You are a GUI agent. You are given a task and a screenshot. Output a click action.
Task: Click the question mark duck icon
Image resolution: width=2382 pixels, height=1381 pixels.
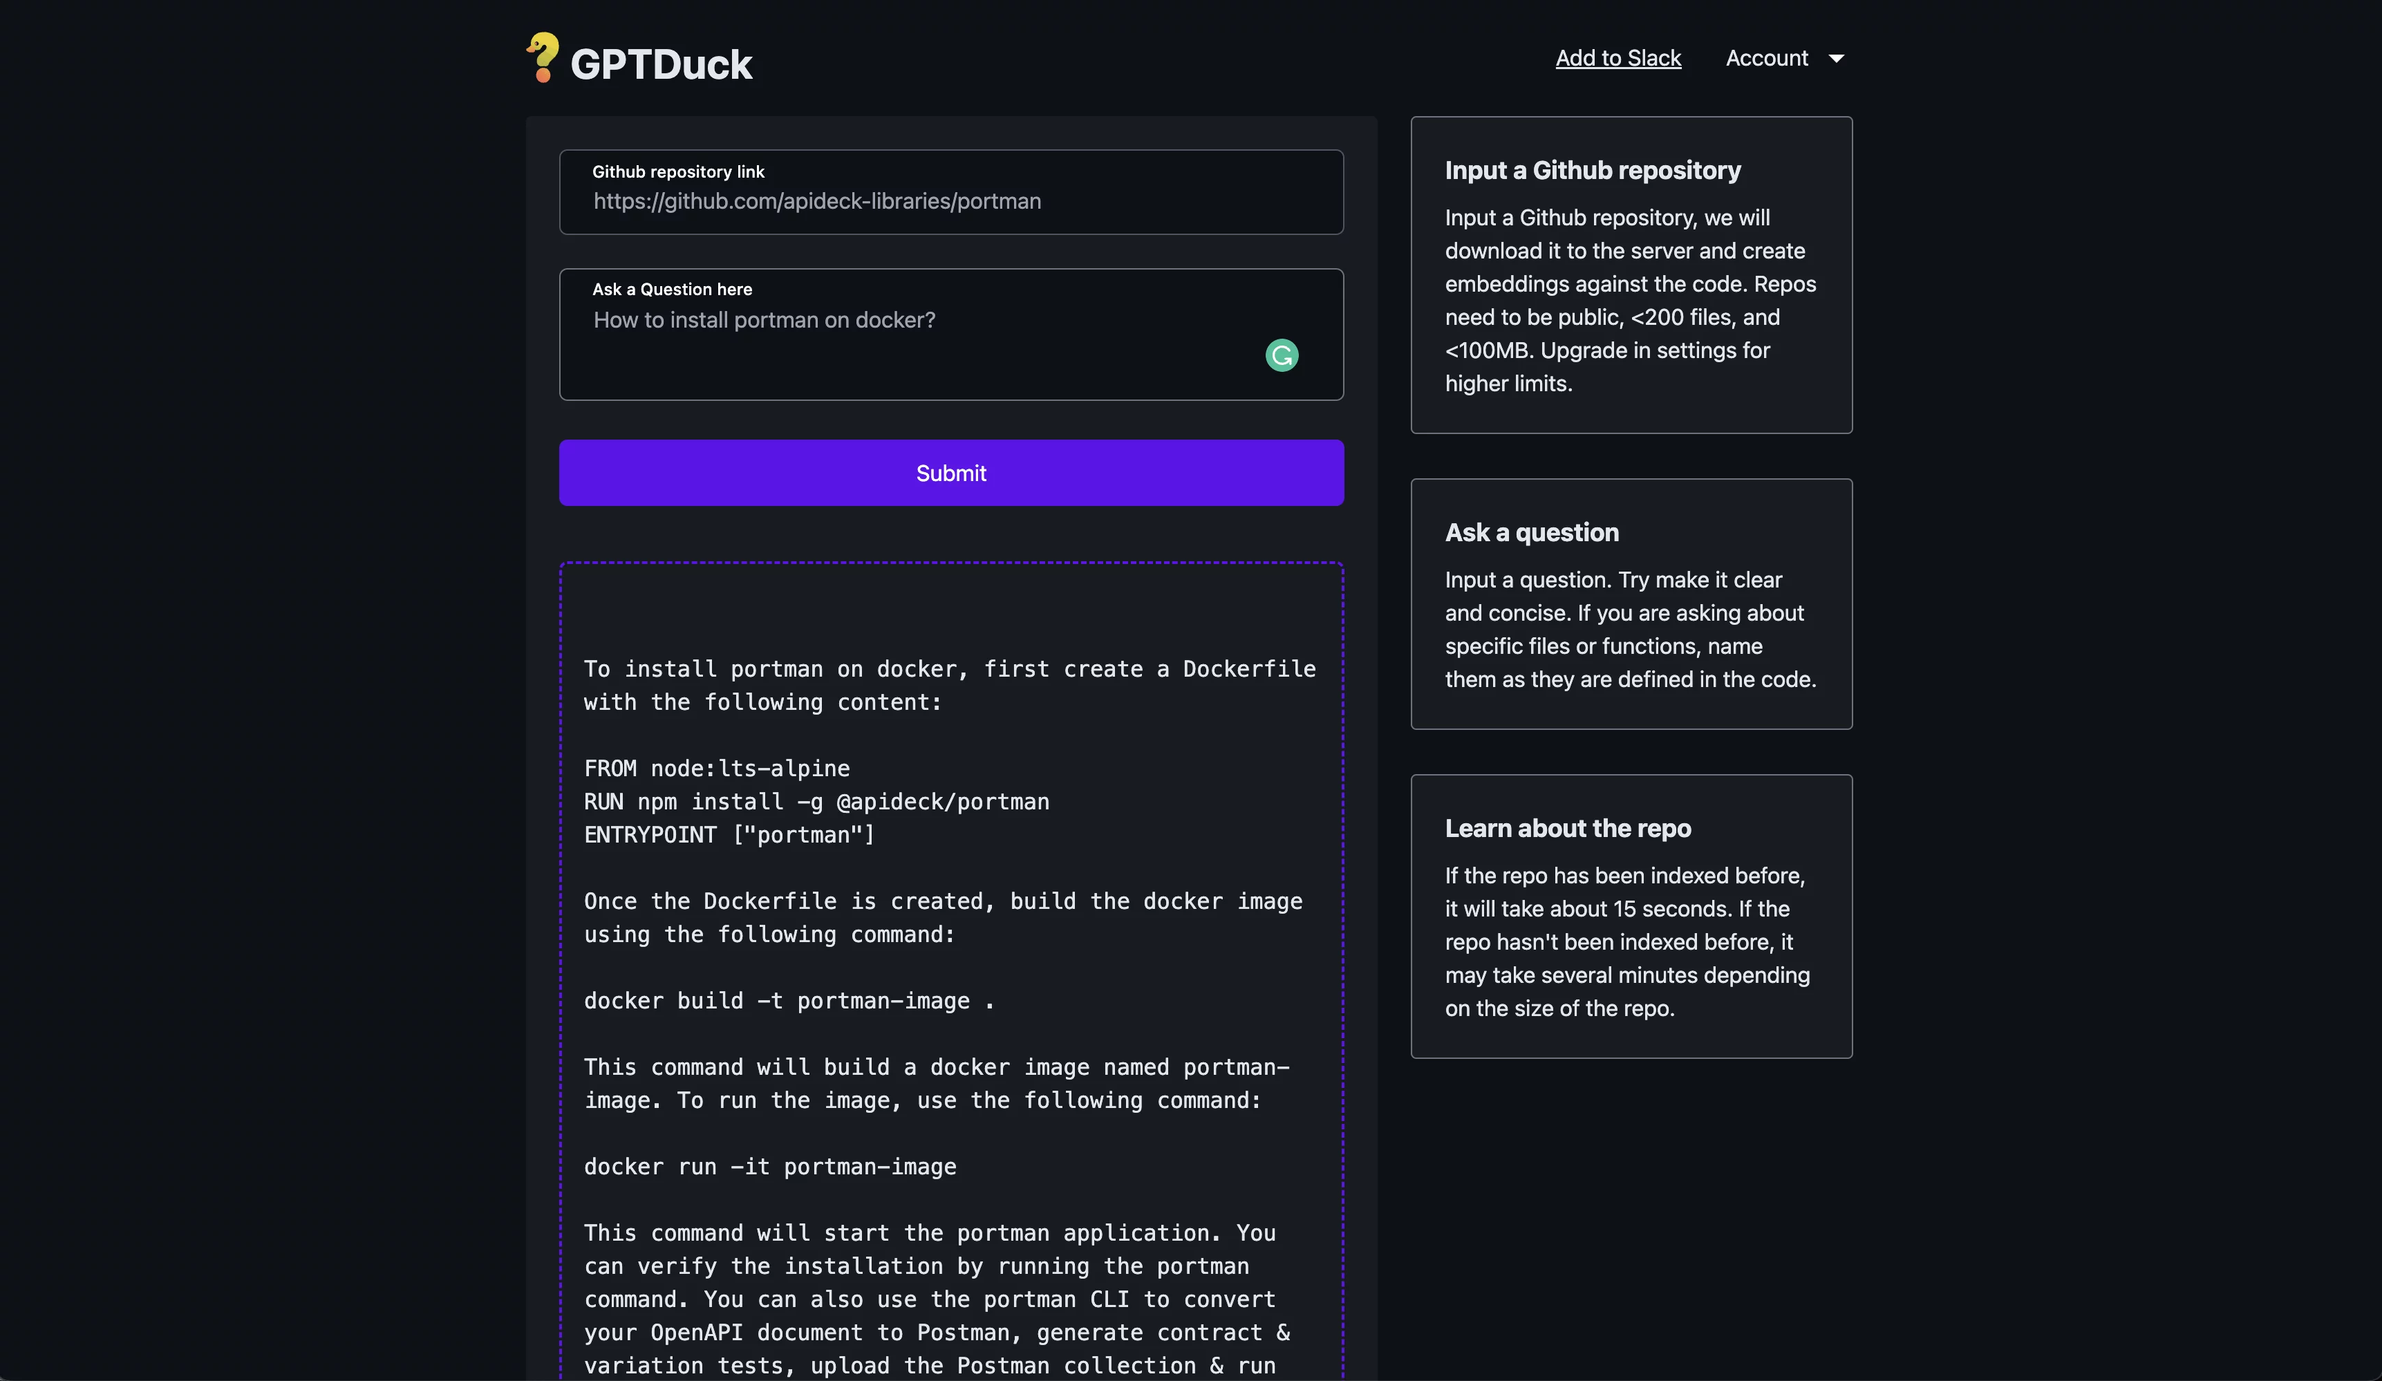tap(543, 57)
